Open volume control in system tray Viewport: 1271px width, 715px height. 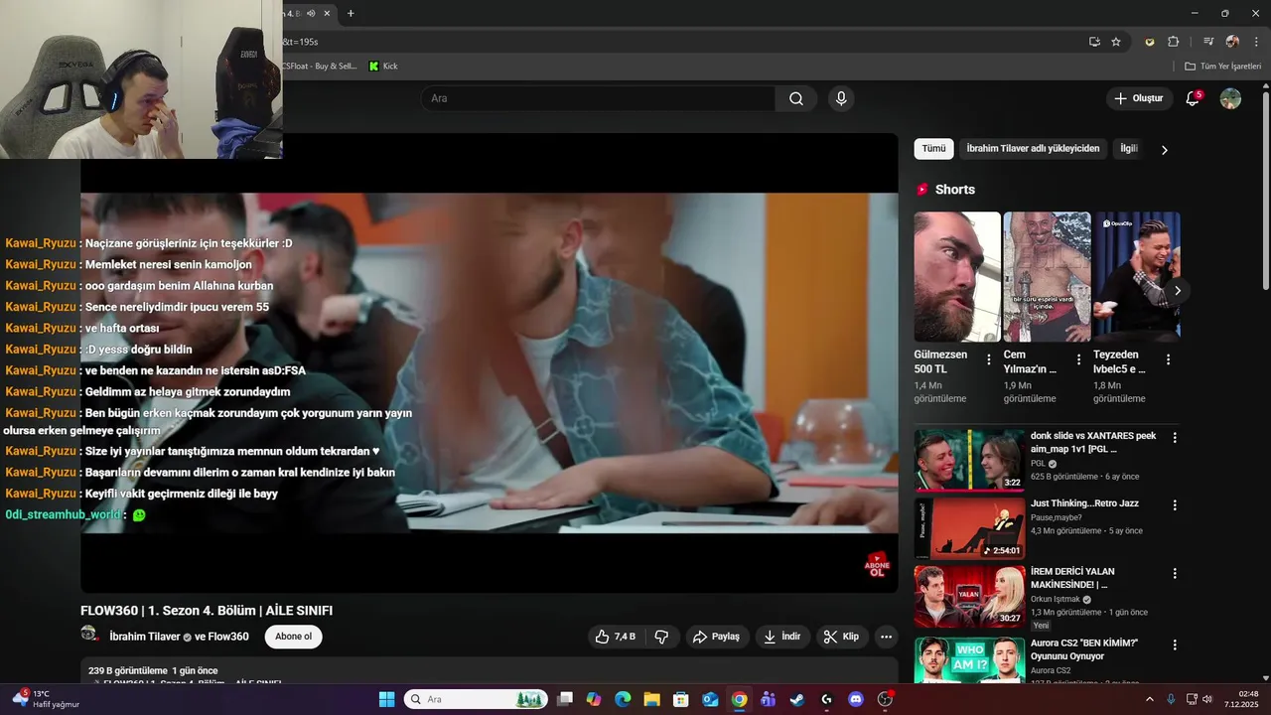tap(1207, 699)
